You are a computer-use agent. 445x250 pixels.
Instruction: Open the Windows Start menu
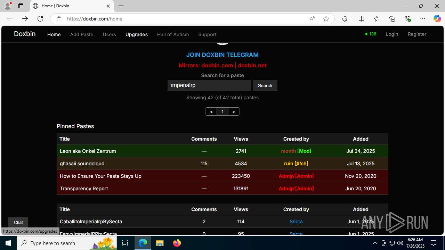coord(8,243)
